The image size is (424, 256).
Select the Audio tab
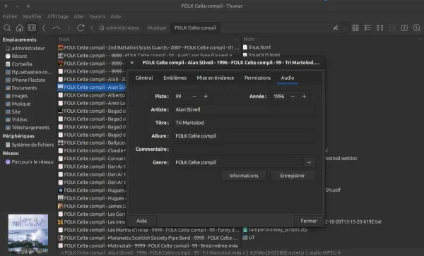tap(288, 78)
